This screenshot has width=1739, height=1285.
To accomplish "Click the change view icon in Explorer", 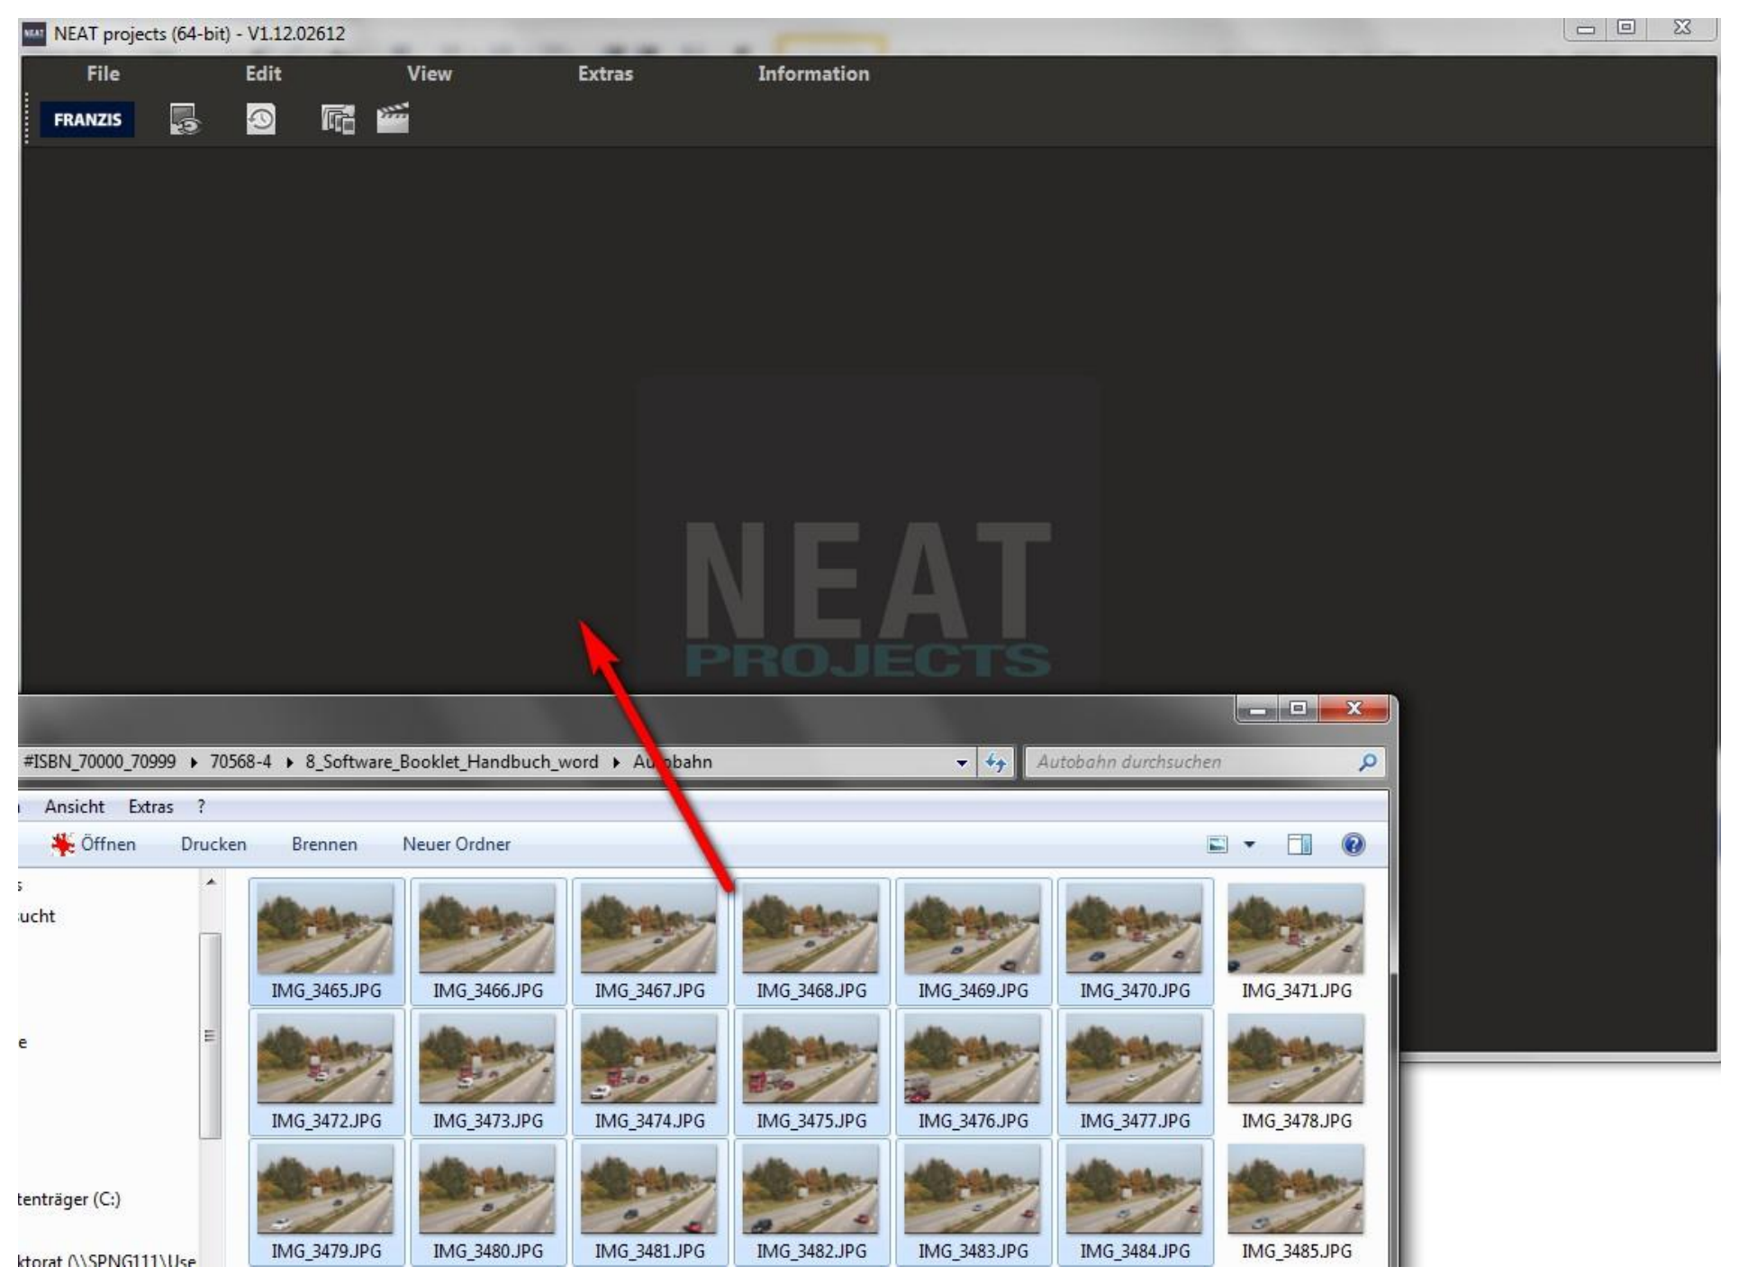I will [1218, 845].
